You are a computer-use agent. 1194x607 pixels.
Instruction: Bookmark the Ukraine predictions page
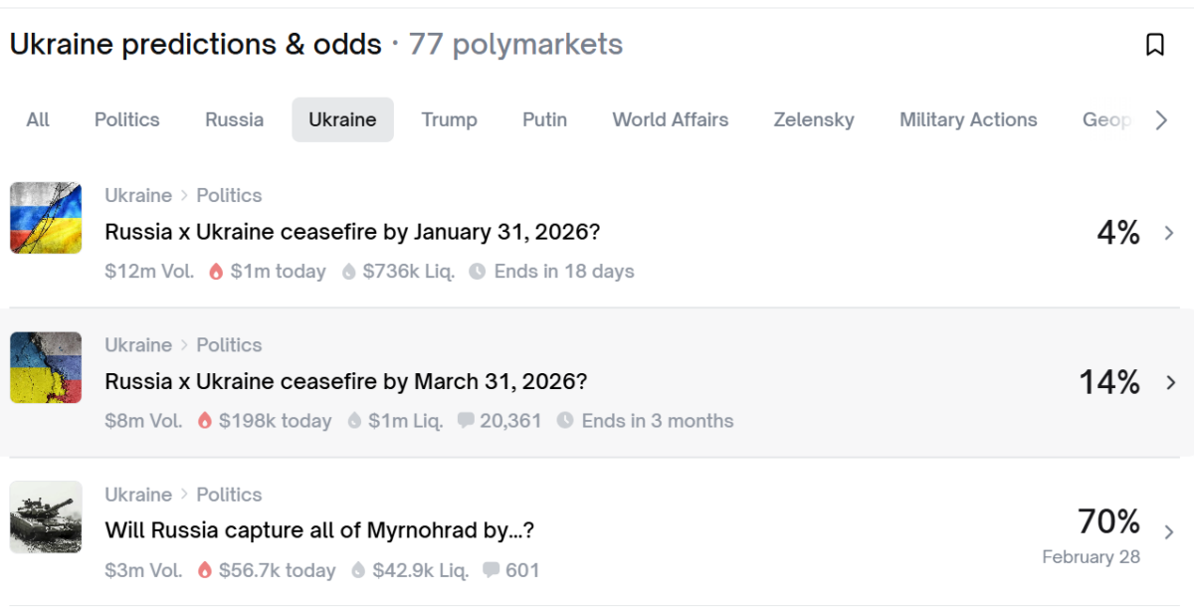click(x=1154, y=45)
